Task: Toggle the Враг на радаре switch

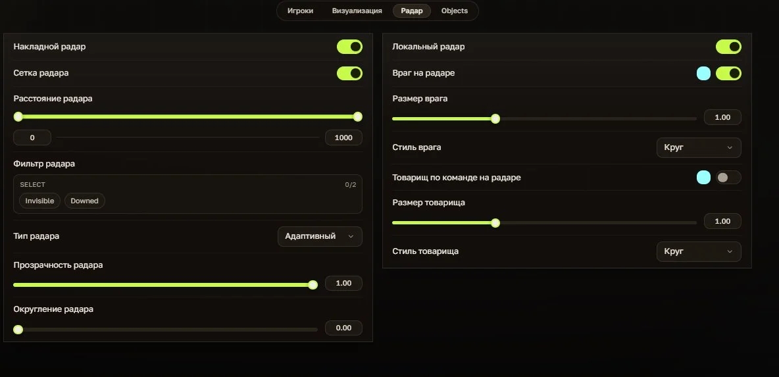Action: [728, 74]
